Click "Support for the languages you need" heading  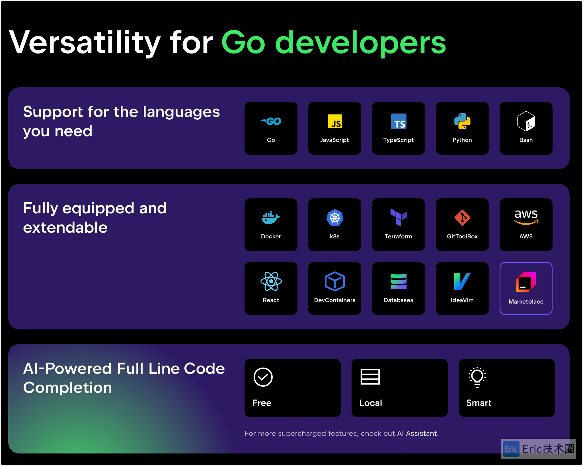click(x=122, y=121)
